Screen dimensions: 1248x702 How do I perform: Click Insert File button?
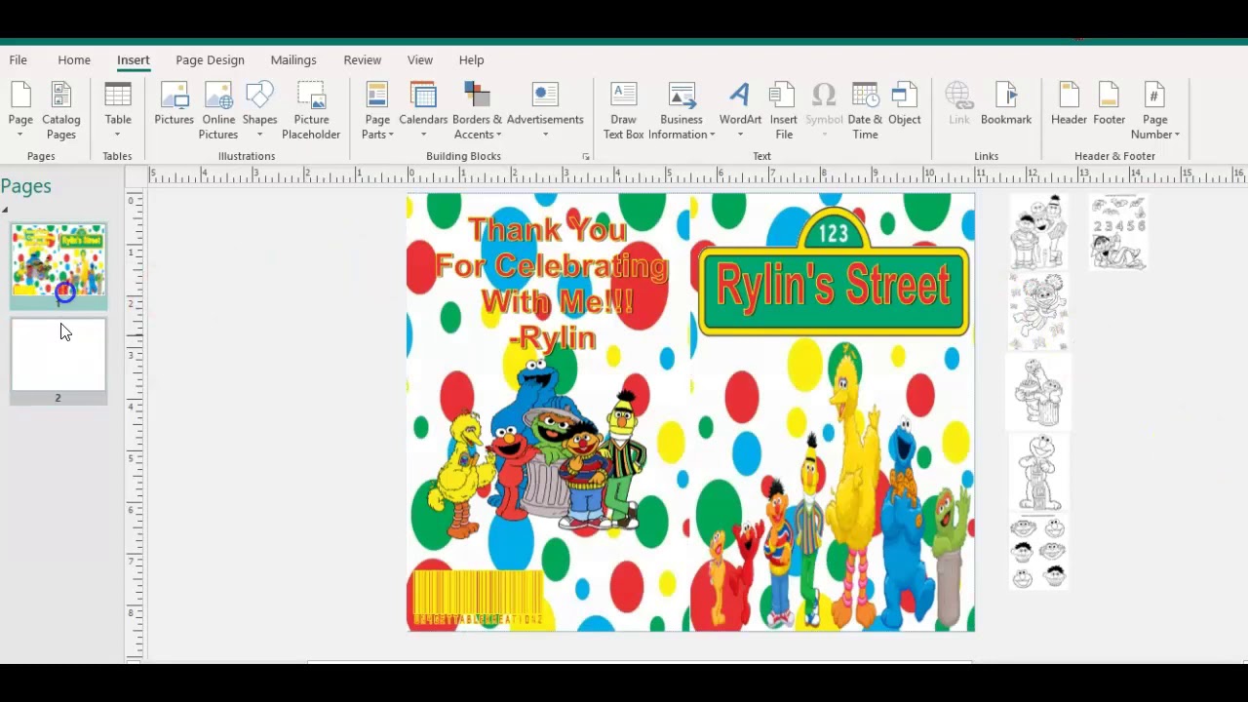784,110
